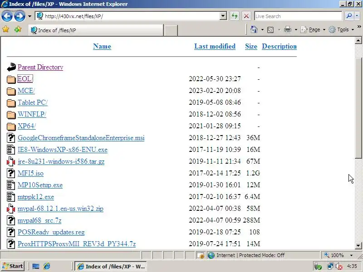Viewport: 363px width, 272px height.
Task: Download GoogleChromeframeStandaloneEnterprise.msi
Action: [81, 138]
